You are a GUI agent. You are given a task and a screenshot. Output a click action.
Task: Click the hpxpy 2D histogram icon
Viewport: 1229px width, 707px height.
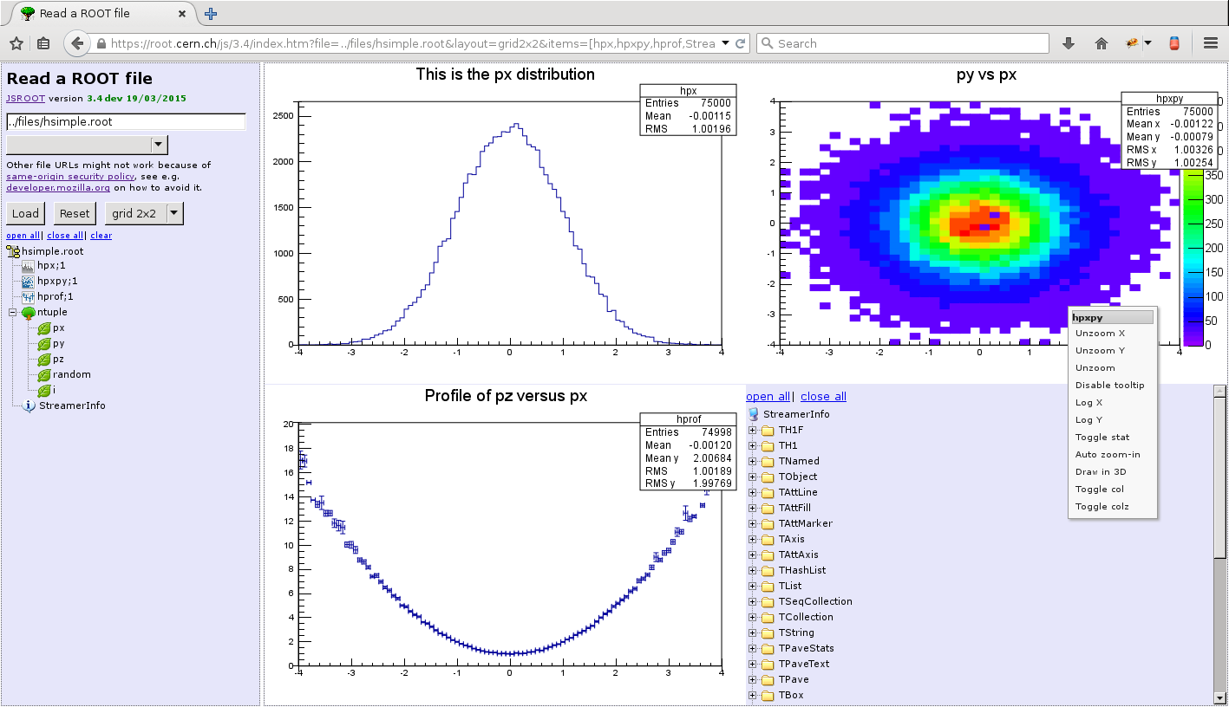28,282
